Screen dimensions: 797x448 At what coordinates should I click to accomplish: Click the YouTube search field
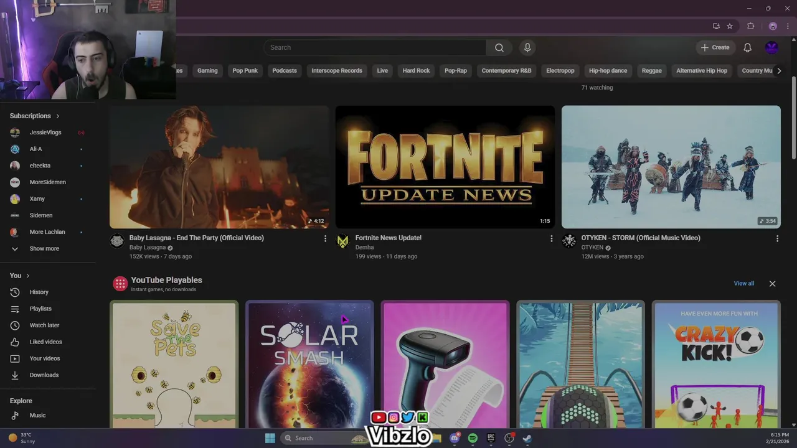coord(375,47)
